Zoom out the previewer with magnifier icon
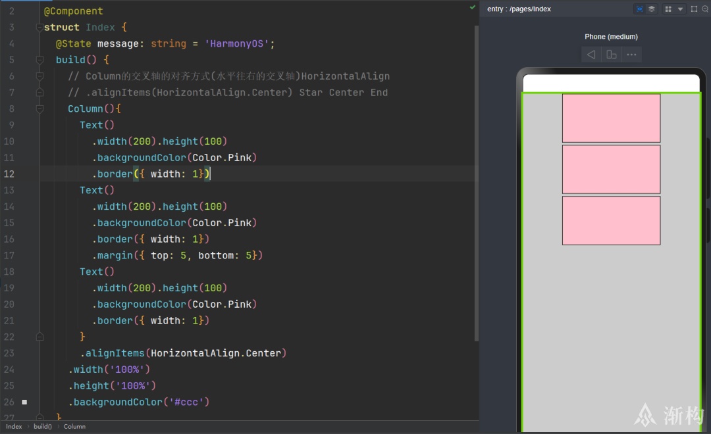This screenshot has width=711, height=434. click(705, 9)
